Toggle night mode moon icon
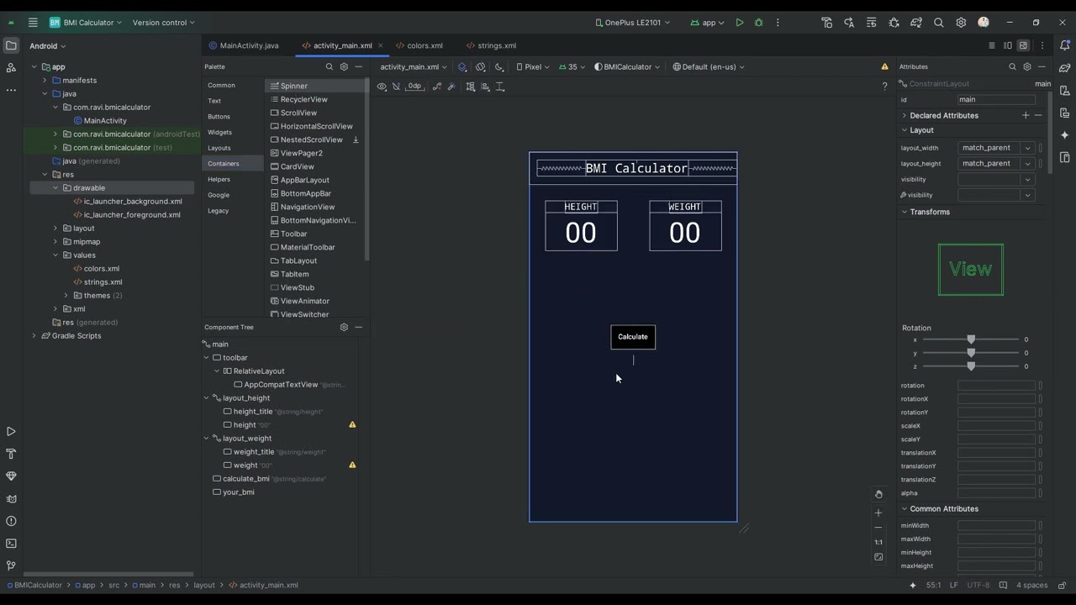The image size is (1076, 605). click(499, 67)
